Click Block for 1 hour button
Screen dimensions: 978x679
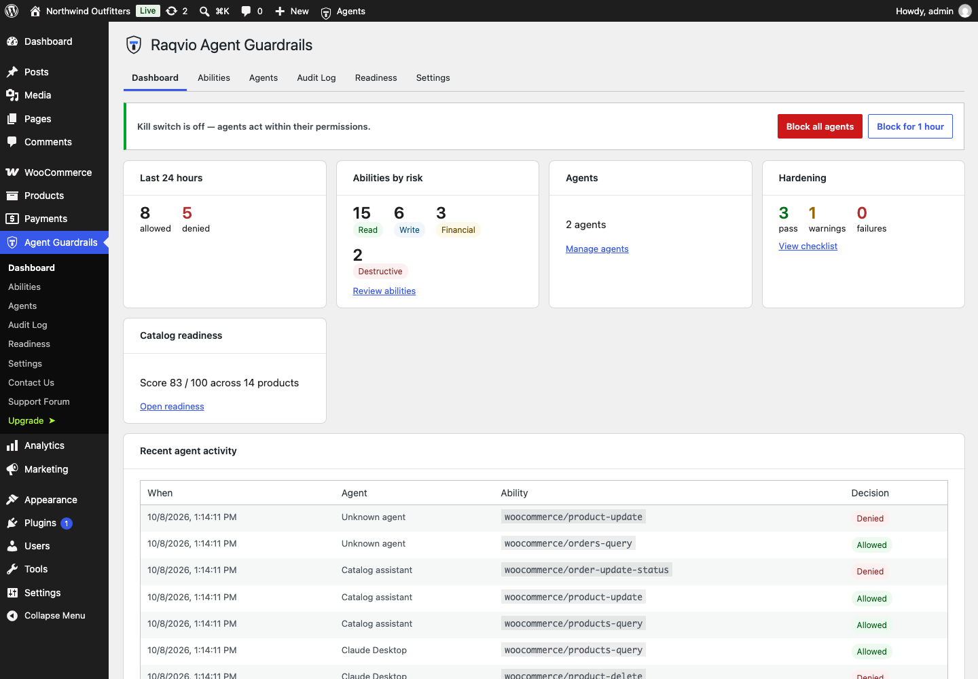(910, 126)
